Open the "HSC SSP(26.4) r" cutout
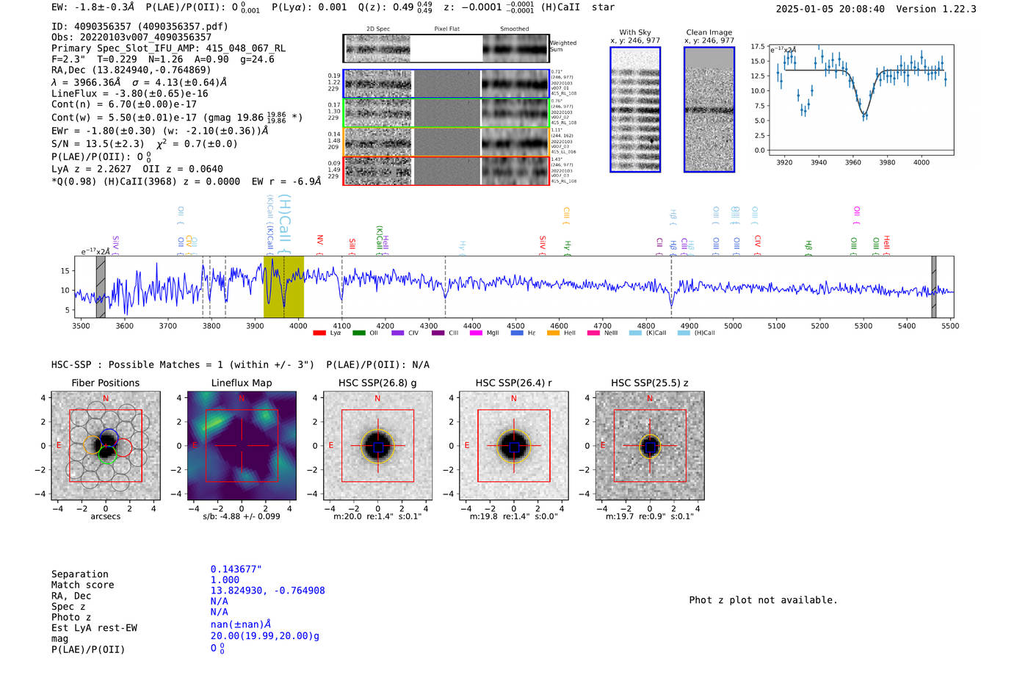 (513, 446)
